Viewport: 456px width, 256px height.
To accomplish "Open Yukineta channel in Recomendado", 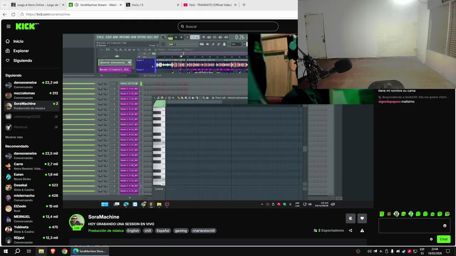I will (x=32, y=229).
